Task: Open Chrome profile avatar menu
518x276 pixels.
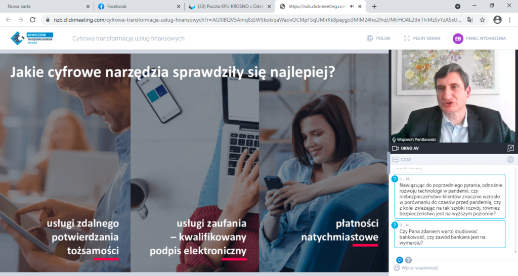Action: click(497, 20)
